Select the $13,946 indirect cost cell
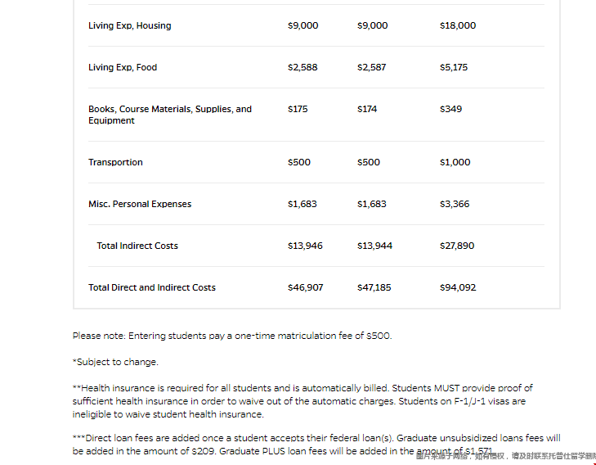This screenshot has height=465, width=596. [305, 246]
